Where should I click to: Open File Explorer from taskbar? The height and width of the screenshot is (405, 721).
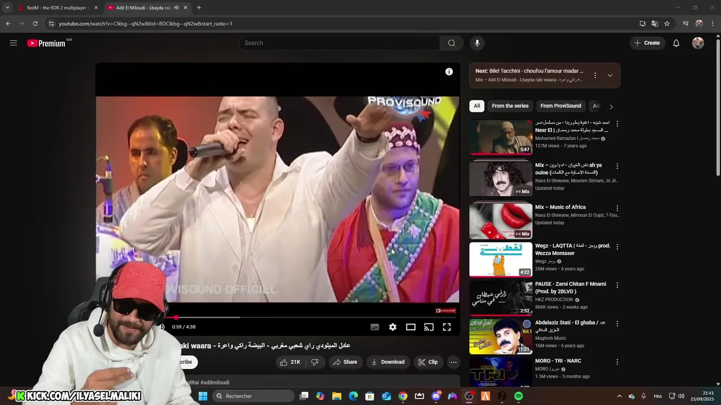pyautogui.click(x=337, y=396)
